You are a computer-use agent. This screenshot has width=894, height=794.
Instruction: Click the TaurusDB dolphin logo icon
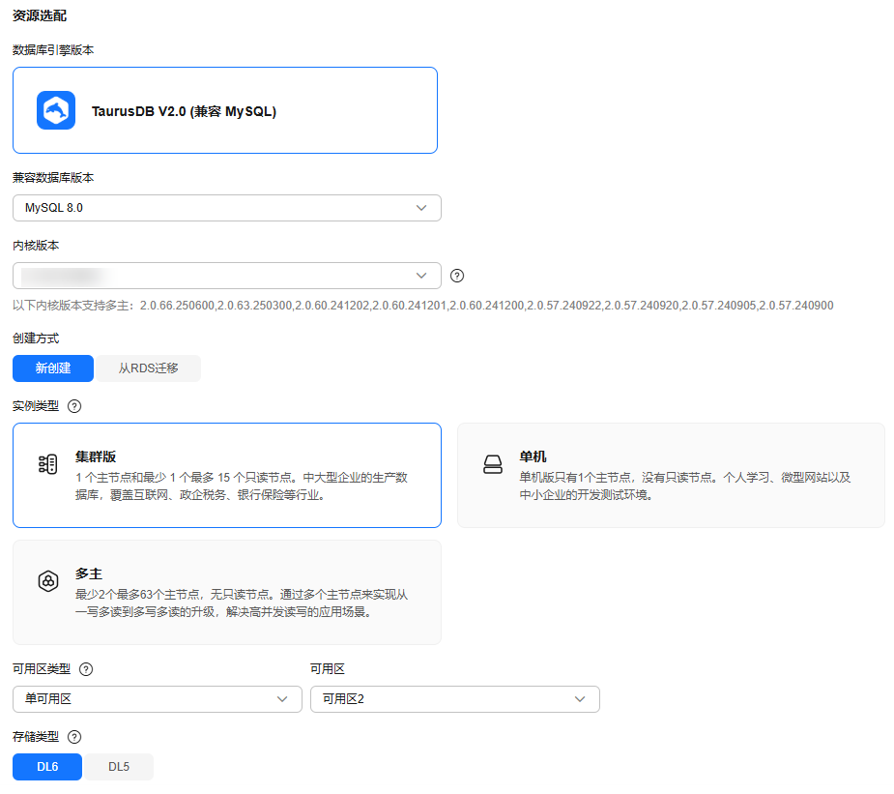point(56,110)
